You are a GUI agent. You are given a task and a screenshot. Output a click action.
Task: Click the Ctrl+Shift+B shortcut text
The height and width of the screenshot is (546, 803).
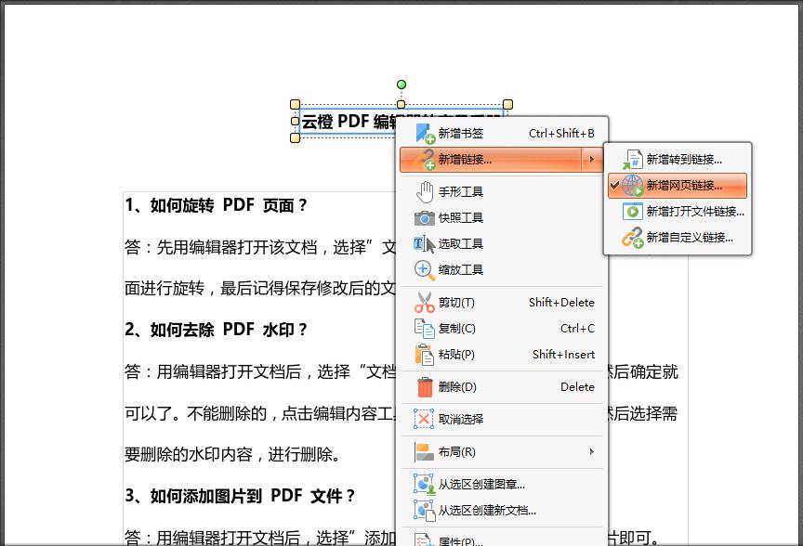point(561,134)
